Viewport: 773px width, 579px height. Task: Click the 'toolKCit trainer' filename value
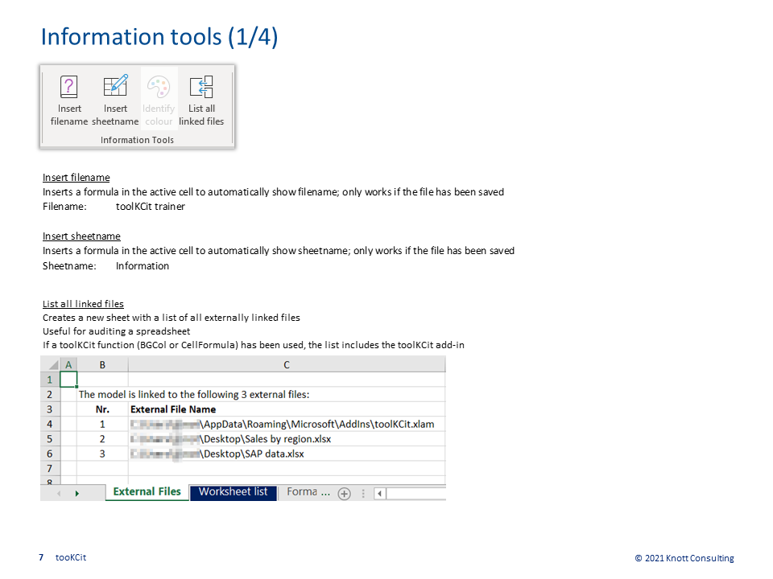coord(151,207)
